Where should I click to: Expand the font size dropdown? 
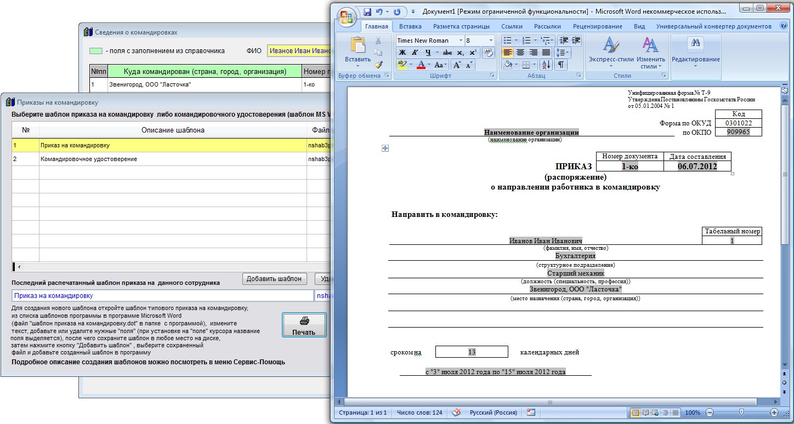[490, 41]
